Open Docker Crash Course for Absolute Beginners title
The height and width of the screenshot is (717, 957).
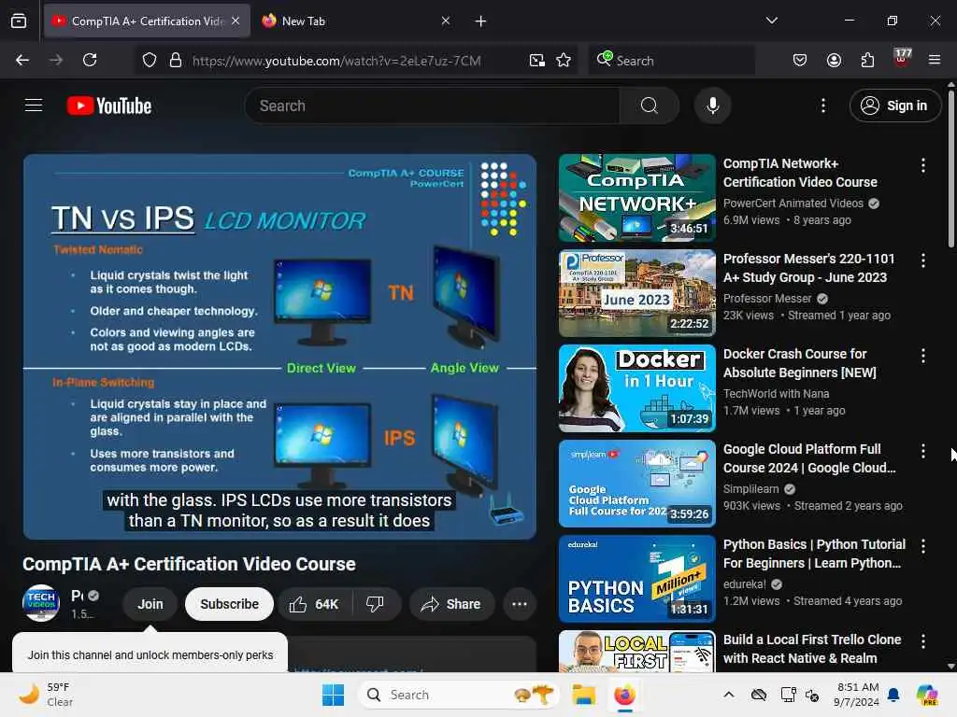(x=800, y=363)
